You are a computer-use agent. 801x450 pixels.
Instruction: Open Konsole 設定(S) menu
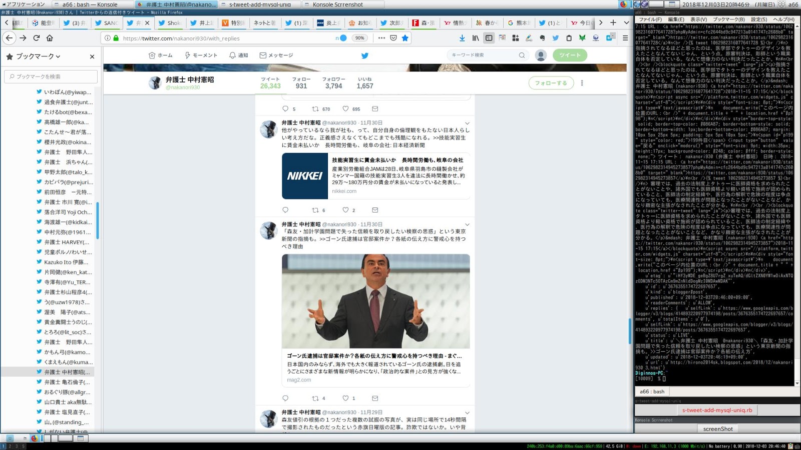coord(759,19)
